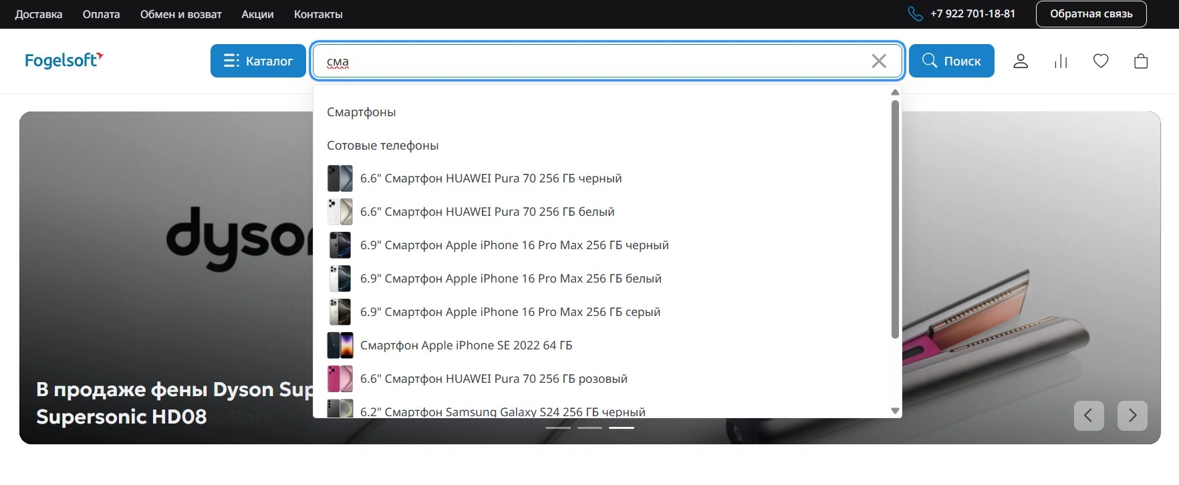Viewport: 1179px width, 485px height.
Task: Open the Каталог menu button
Action: pos(258,61)
